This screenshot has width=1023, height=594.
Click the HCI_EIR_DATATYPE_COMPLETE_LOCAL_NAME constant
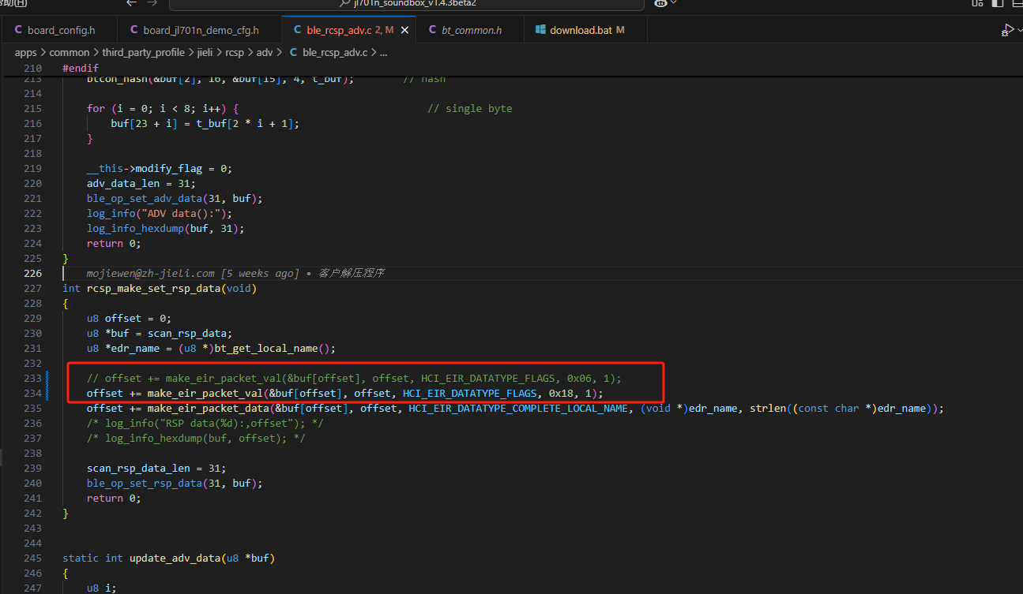(518, 408)
